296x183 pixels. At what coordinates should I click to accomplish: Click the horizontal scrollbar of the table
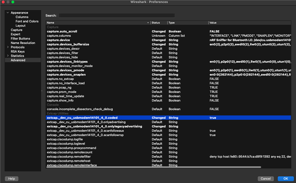(x=154, y=167)
